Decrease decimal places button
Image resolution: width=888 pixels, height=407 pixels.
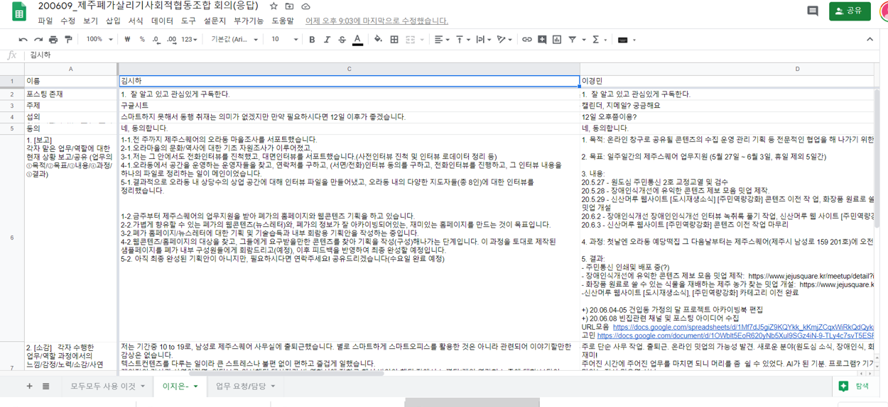click(x=156, y=40)
